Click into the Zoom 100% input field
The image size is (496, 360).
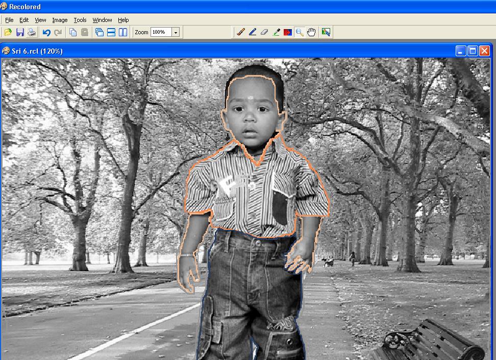161,32
